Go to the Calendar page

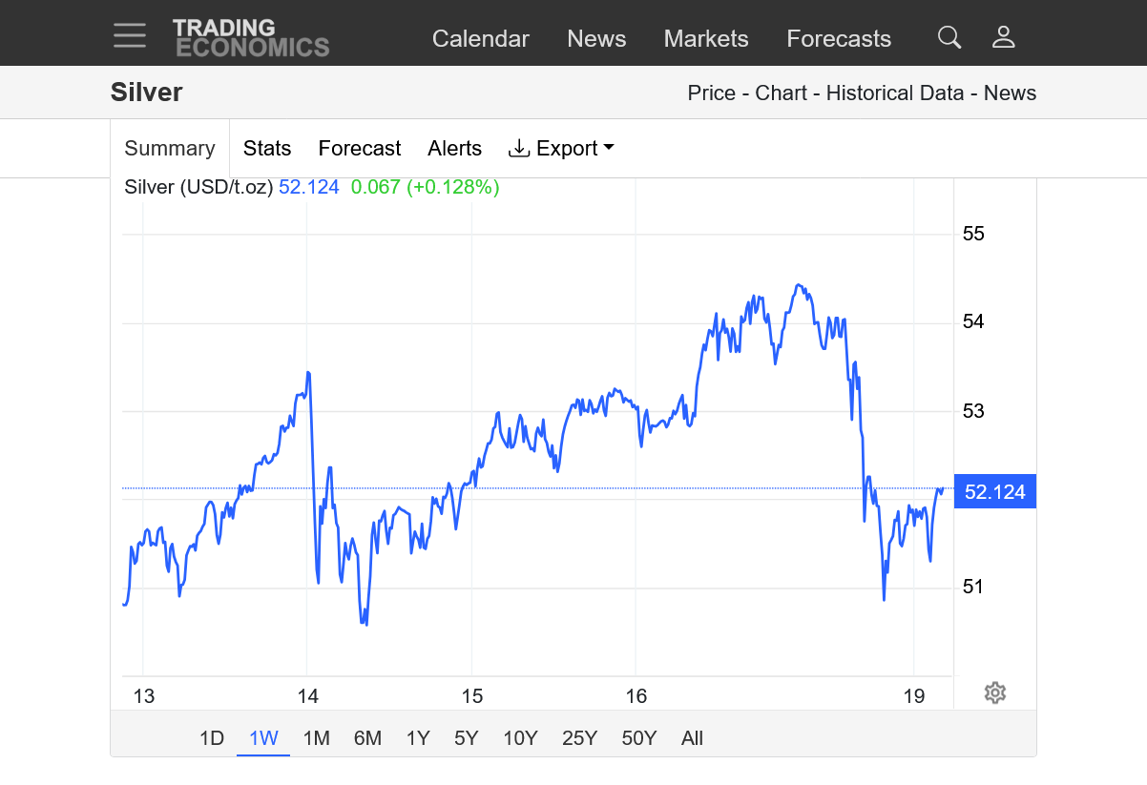click(480, 39)
